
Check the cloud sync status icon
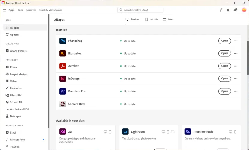[x=235, y=10]
